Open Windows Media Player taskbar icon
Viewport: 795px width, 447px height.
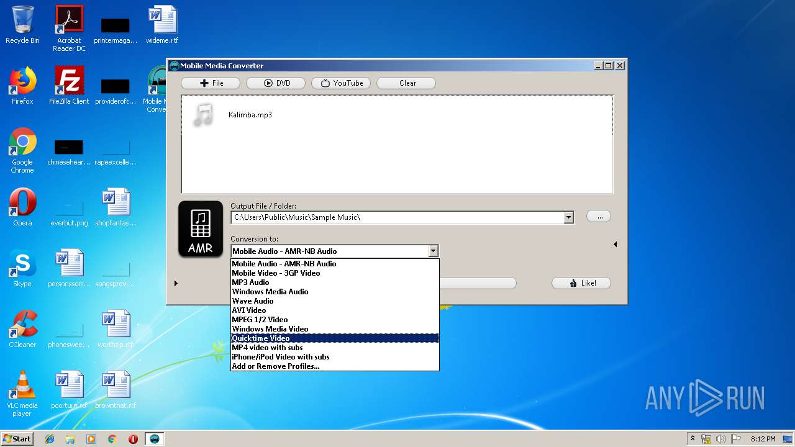[x=91, y=439]
